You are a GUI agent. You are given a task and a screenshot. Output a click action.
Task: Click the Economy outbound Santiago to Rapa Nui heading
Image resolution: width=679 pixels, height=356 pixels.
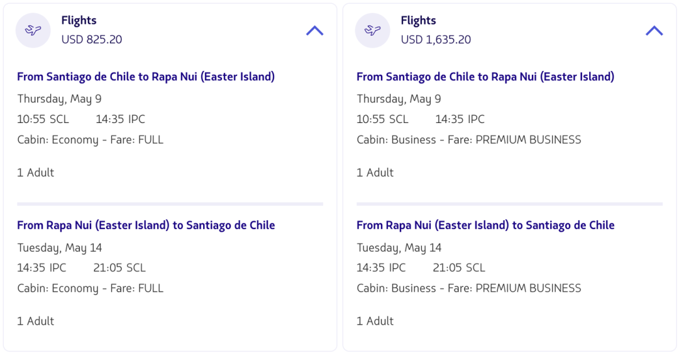146,77
